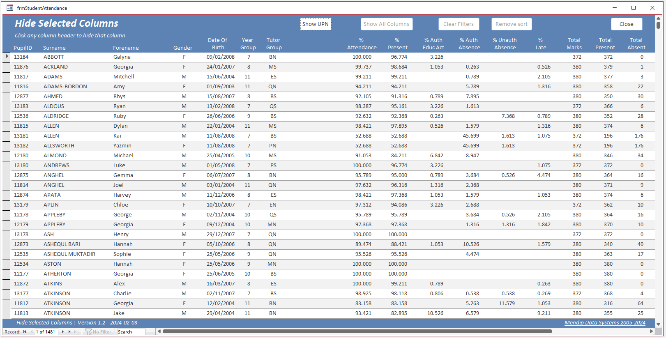
Task: Click the Show UPN button
Action: pos(316,24)
